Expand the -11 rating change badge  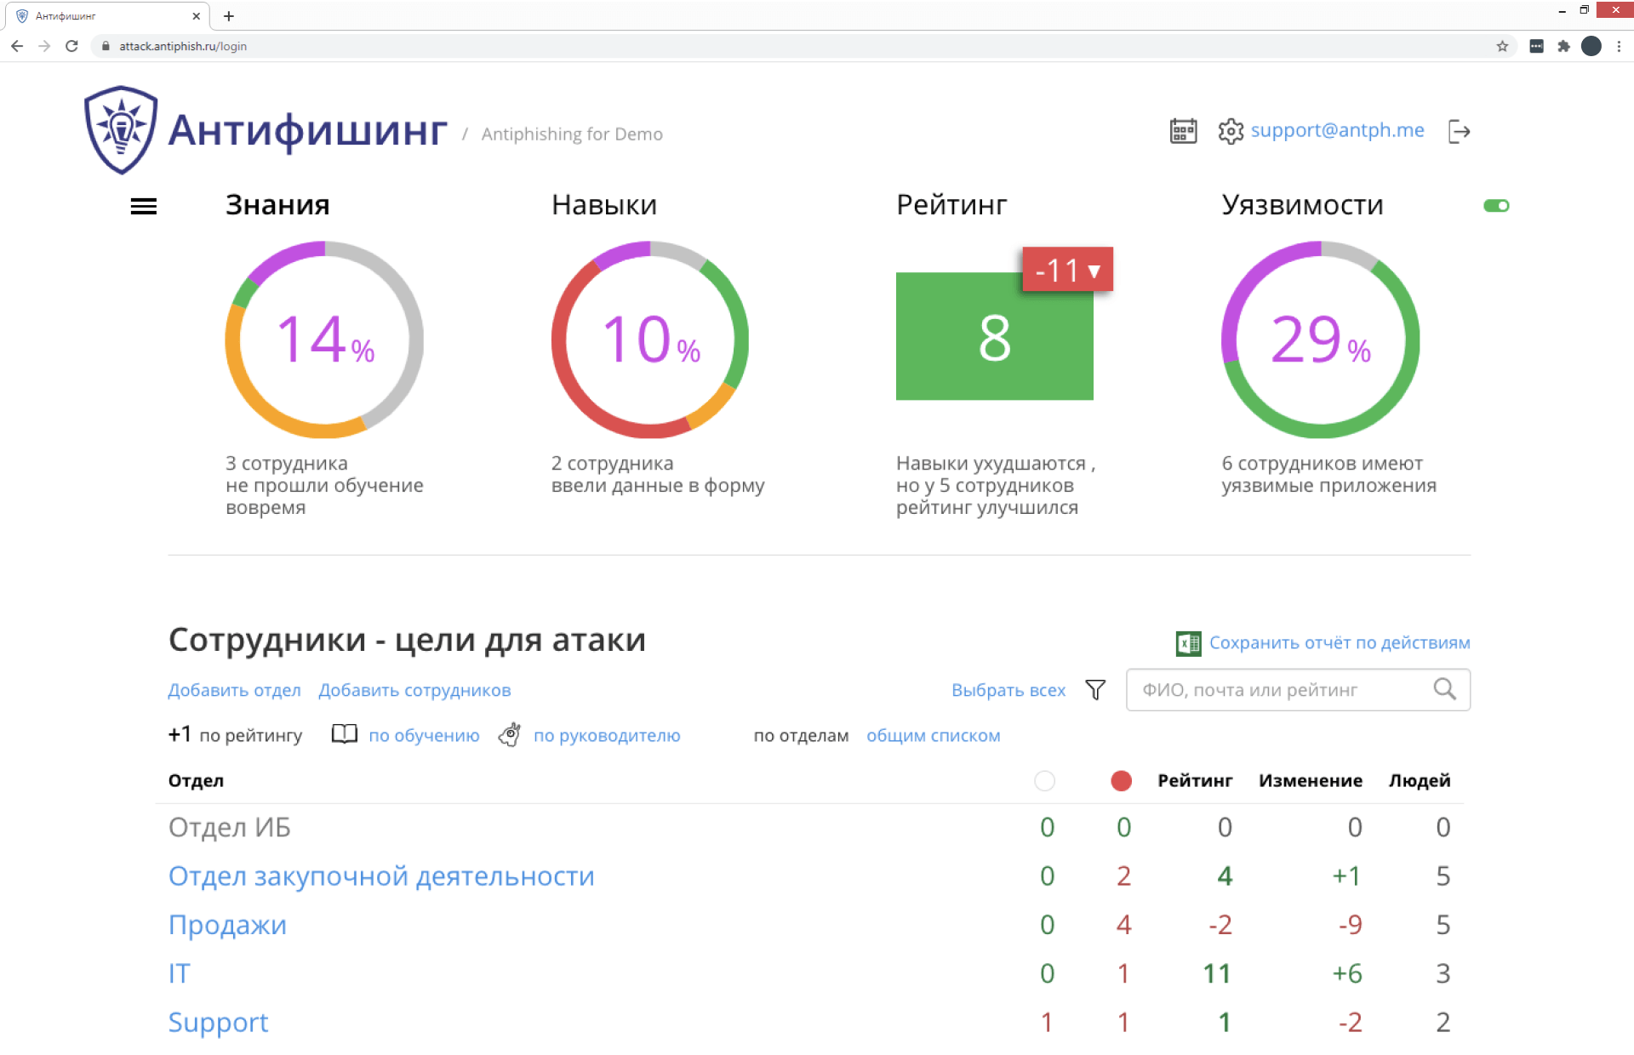[1067, 271]
